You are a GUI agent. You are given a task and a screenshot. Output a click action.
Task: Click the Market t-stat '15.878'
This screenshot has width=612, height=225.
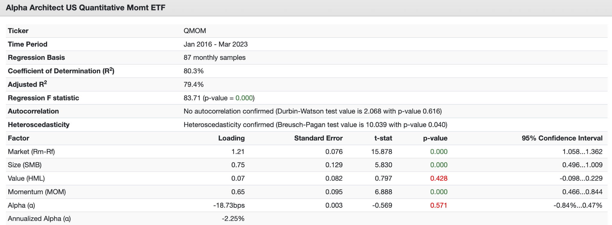point(382,152)
